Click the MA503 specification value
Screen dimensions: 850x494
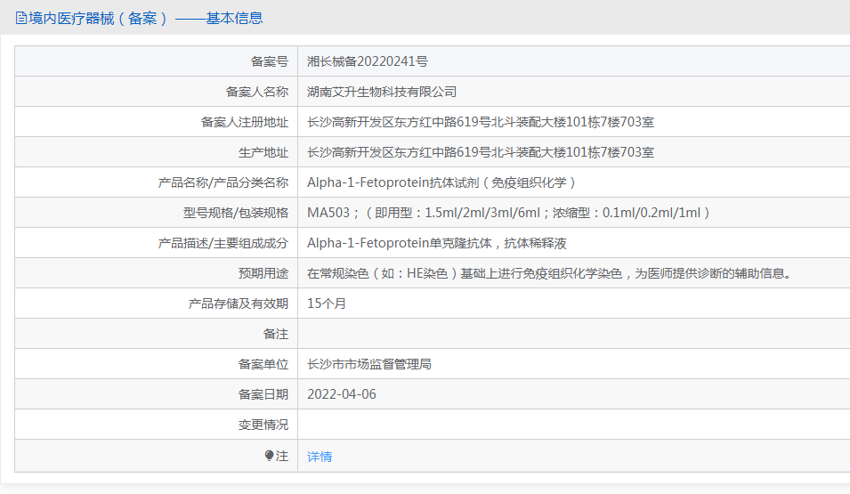[x=509, y=213]
